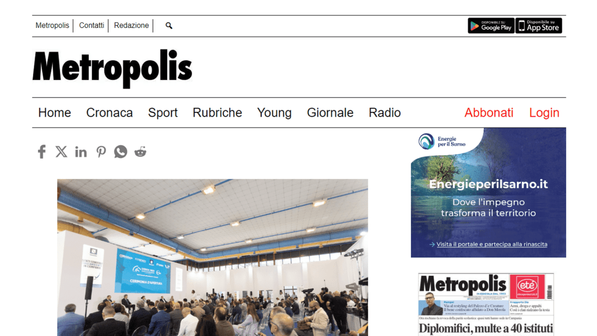Open Young section
This screenshot has height=336, width=597.
(274, 113)
